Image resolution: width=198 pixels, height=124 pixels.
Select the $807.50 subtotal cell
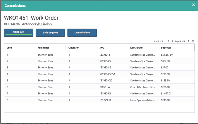click(166, 61)
